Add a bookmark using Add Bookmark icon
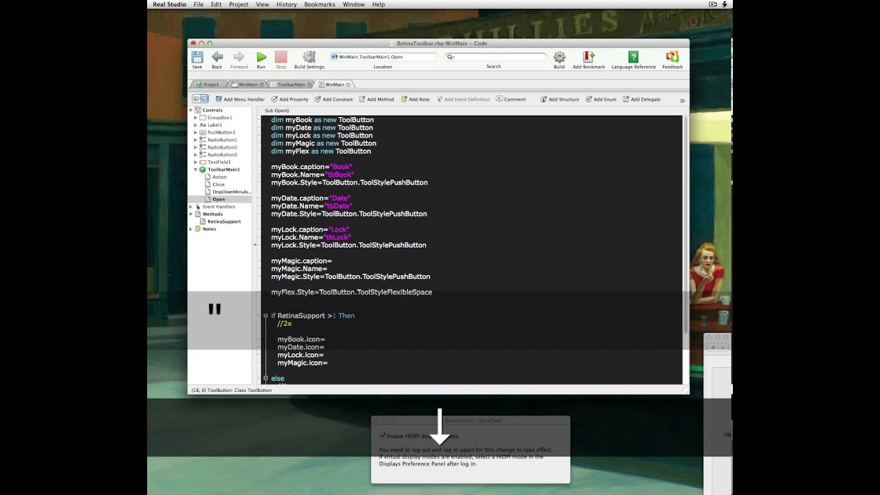Image resolution: width=880 pixels, height=495 pixels. pos(588,58)
